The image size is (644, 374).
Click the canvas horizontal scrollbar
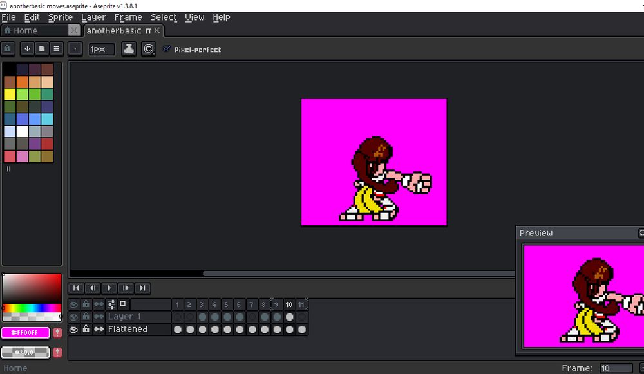(x=359, y=274)
